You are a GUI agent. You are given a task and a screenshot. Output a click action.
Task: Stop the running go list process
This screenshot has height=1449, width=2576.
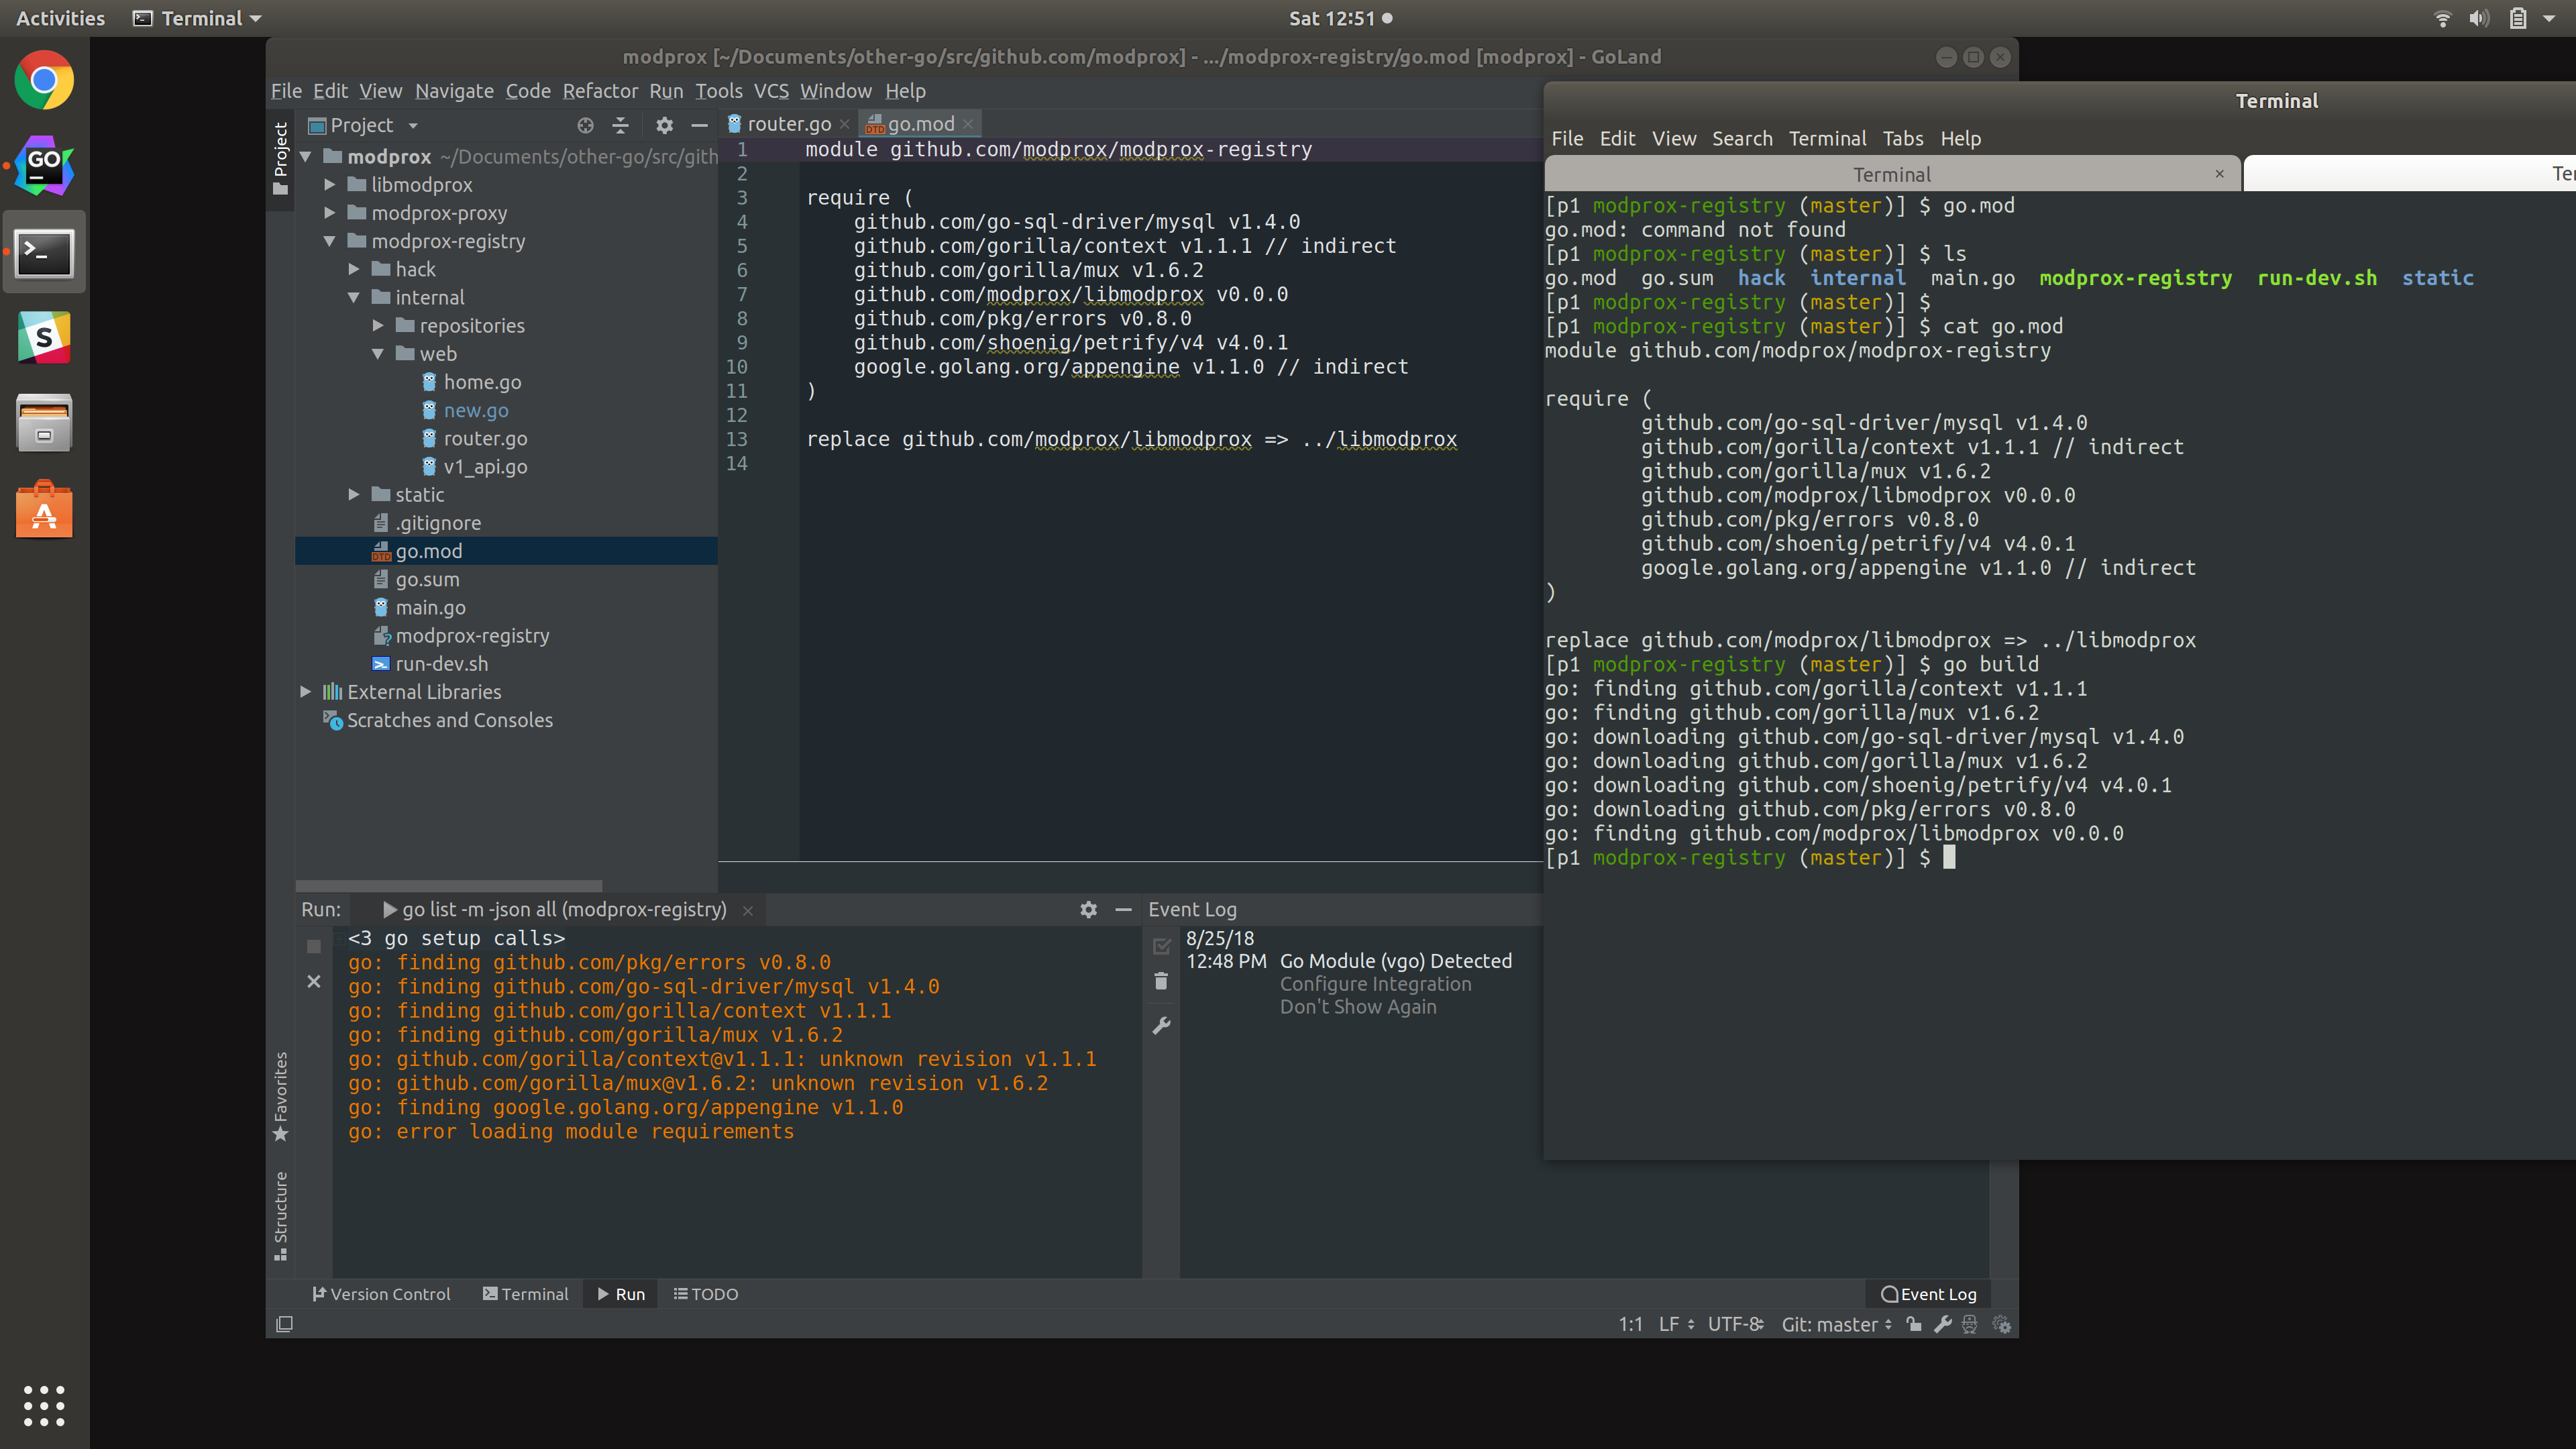313,946
